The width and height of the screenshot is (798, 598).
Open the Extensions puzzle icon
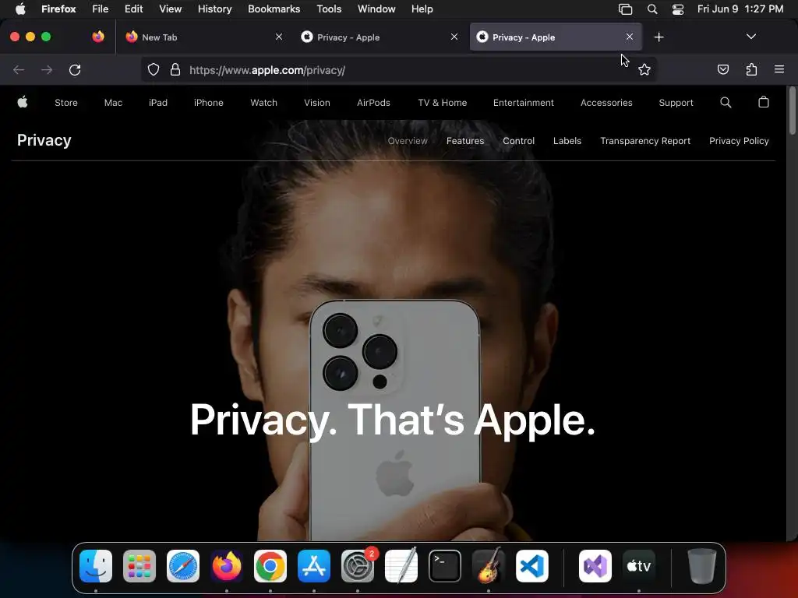click(751, 69)
